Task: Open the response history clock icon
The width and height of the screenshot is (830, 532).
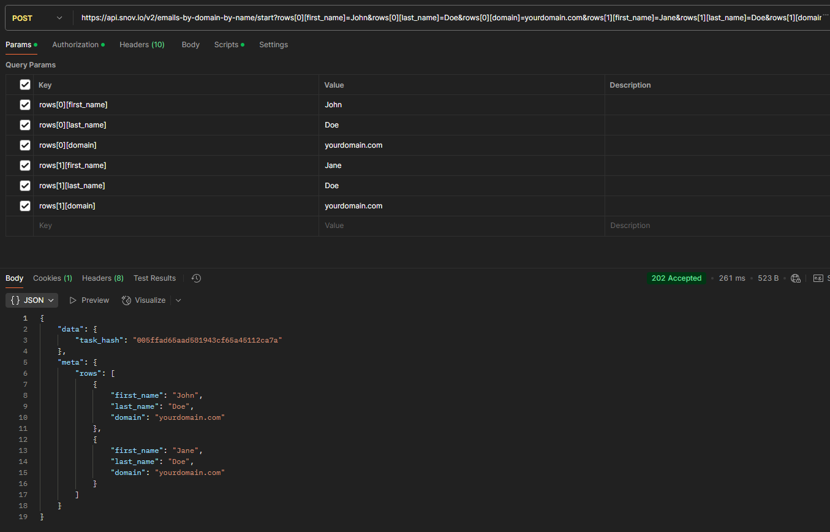Action: pos(196,278)
